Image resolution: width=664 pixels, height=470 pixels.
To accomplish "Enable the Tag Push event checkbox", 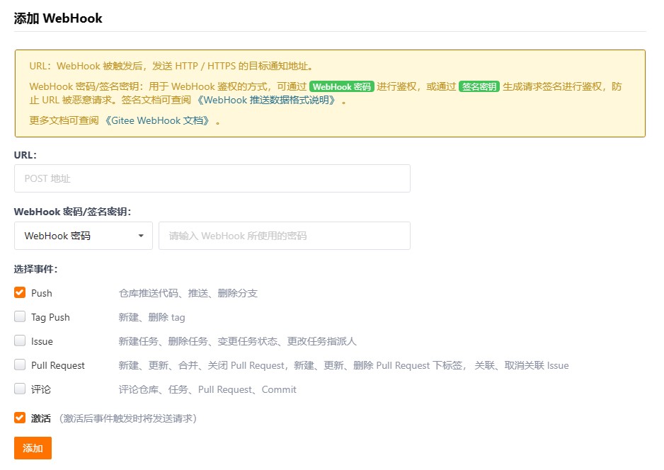I will click(x=20, y=316).
